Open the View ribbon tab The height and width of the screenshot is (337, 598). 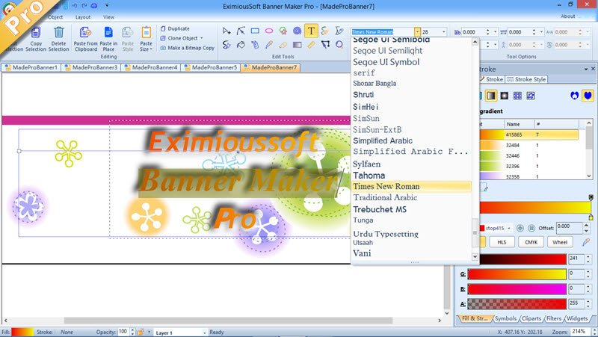108,17
